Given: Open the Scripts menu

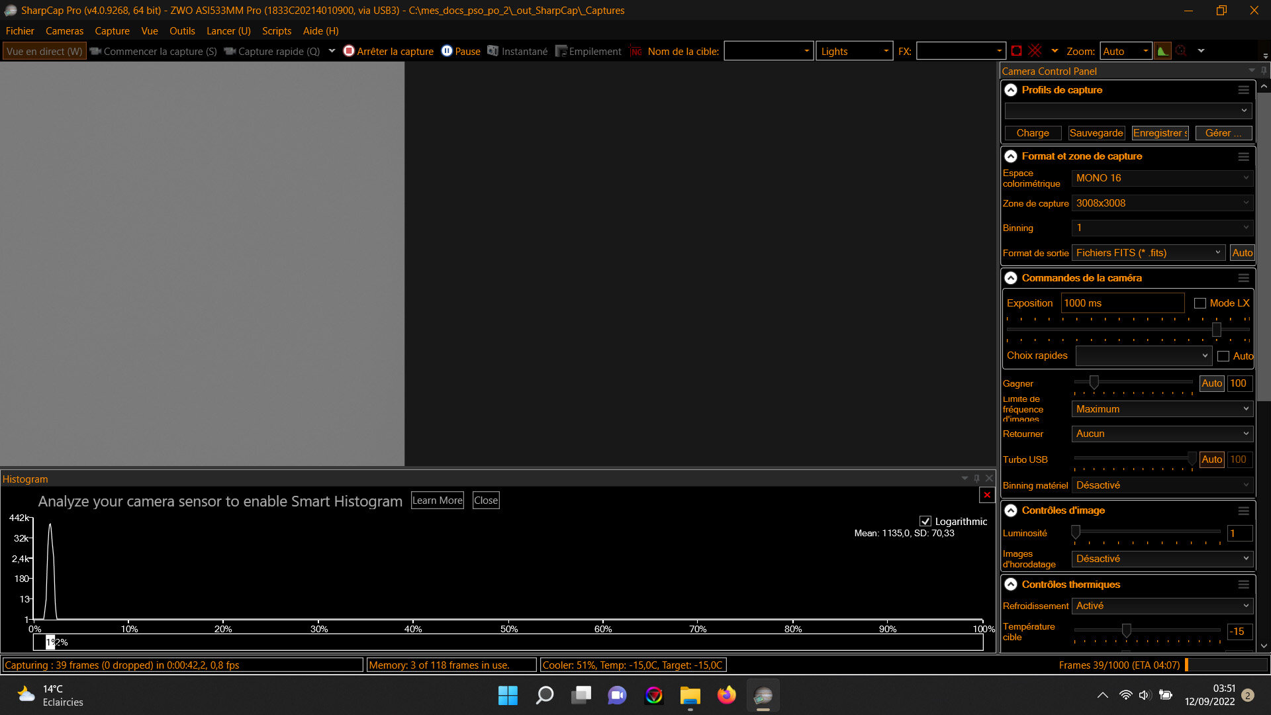Looking at the screenshot, I should [x=276, y=31].
